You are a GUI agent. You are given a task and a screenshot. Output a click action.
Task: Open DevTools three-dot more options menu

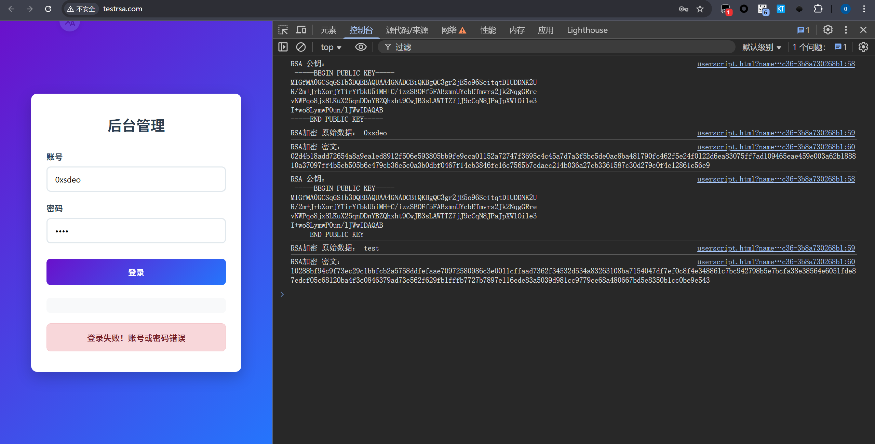pos(846,30)
